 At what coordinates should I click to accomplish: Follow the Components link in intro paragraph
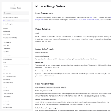(x=39, y=20)
